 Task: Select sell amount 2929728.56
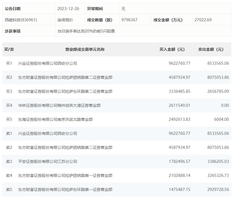click(x=218, y=190)
